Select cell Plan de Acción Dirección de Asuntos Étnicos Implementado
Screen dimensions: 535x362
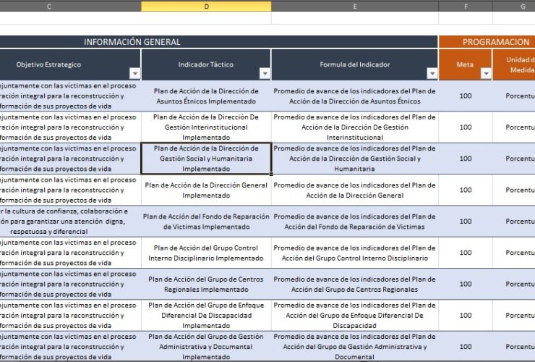[206, 96]
